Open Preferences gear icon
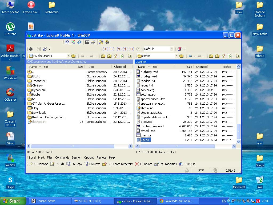This screenshot has height=205, width=273. tap(31, 49)
